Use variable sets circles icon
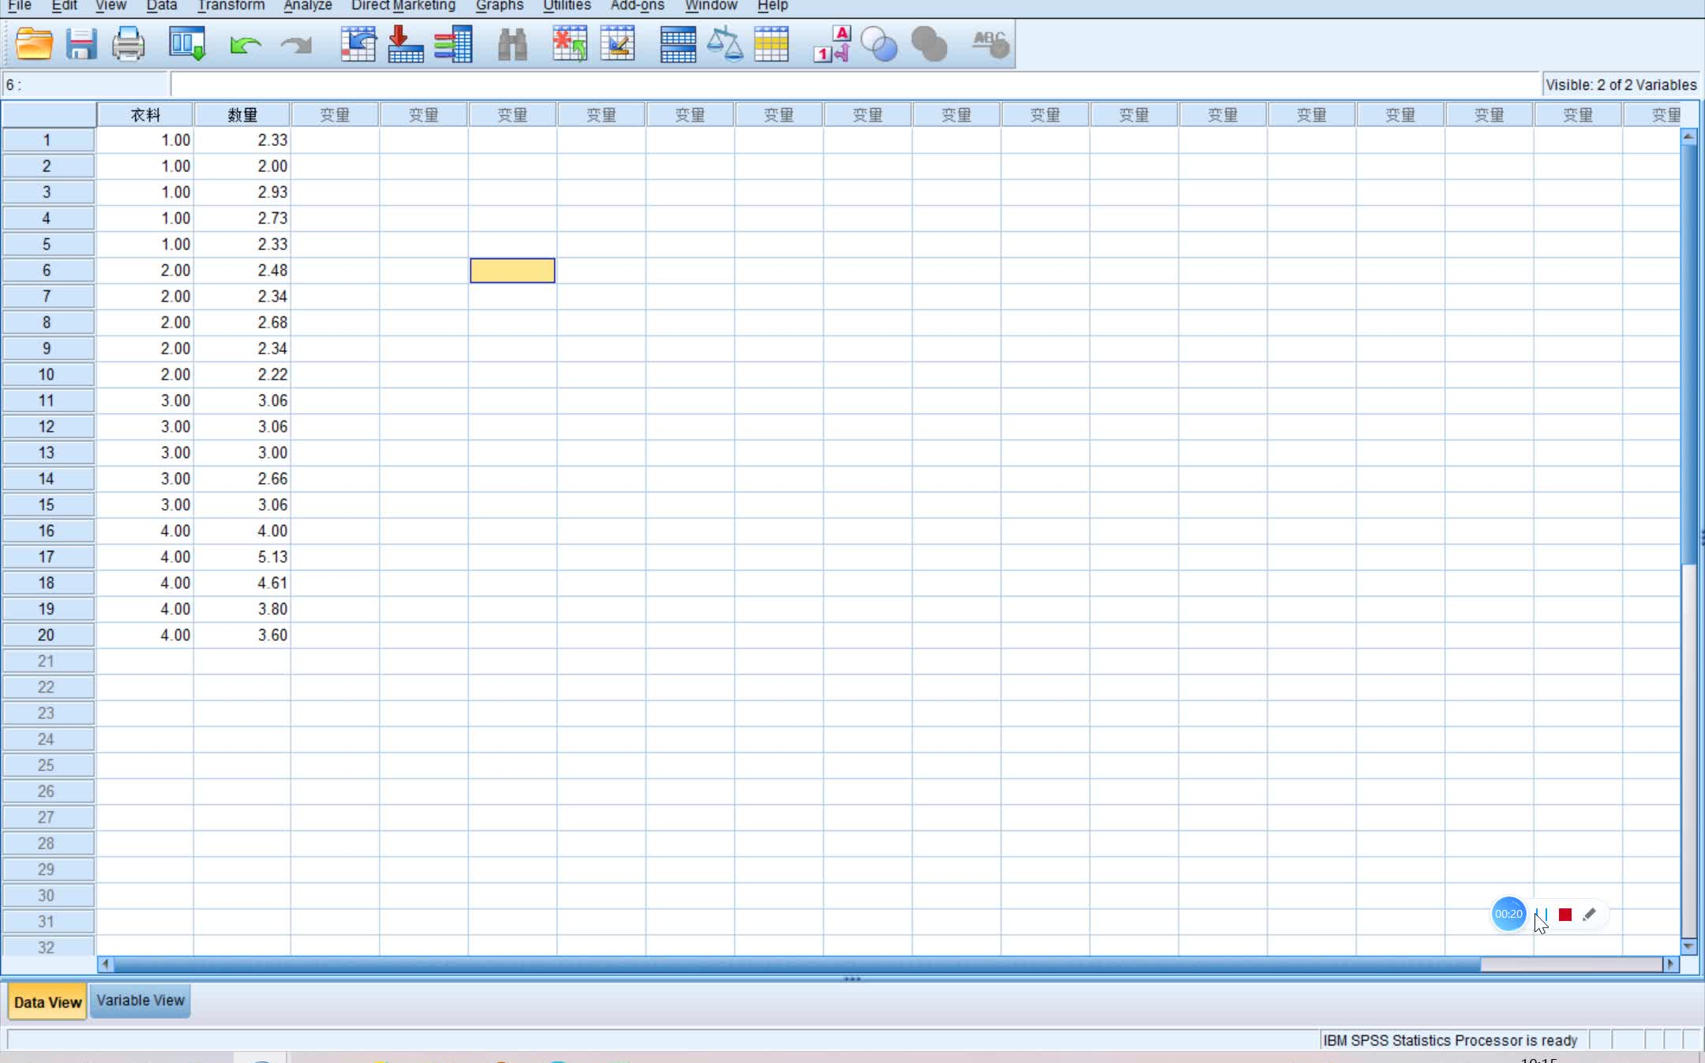This screenshot has height=1063, width=1705. (879, 44)
